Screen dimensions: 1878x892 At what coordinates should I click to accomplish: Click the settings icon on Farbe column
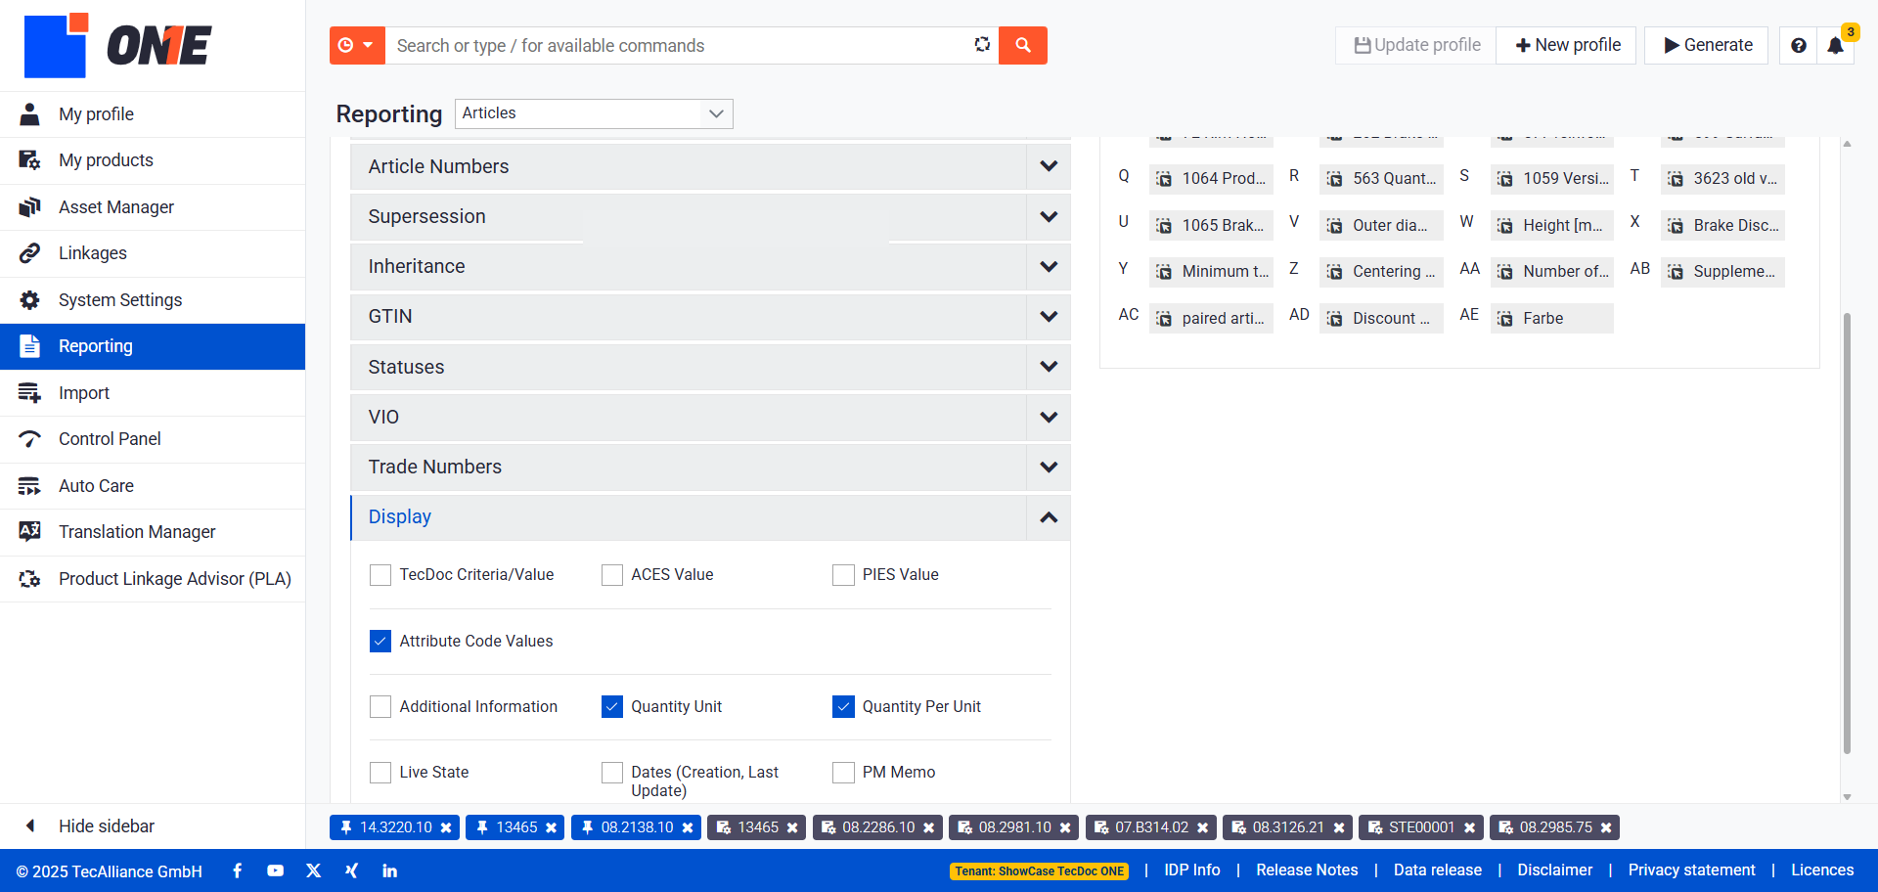(1505, 319)
